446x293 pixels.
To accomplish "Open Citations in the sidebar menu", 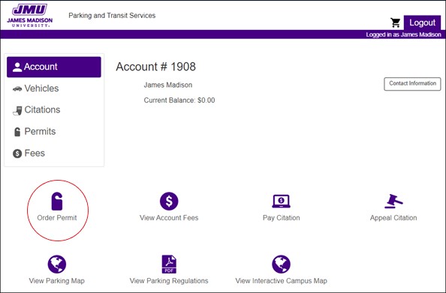I will pos(54,110).
